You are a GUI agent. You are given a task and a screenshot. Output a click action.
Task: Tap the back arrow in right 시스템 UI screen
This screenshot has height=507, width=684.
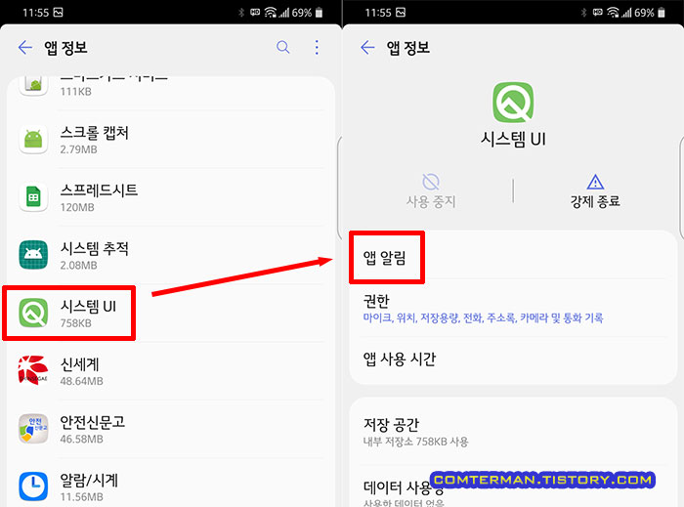pos(367,47)
